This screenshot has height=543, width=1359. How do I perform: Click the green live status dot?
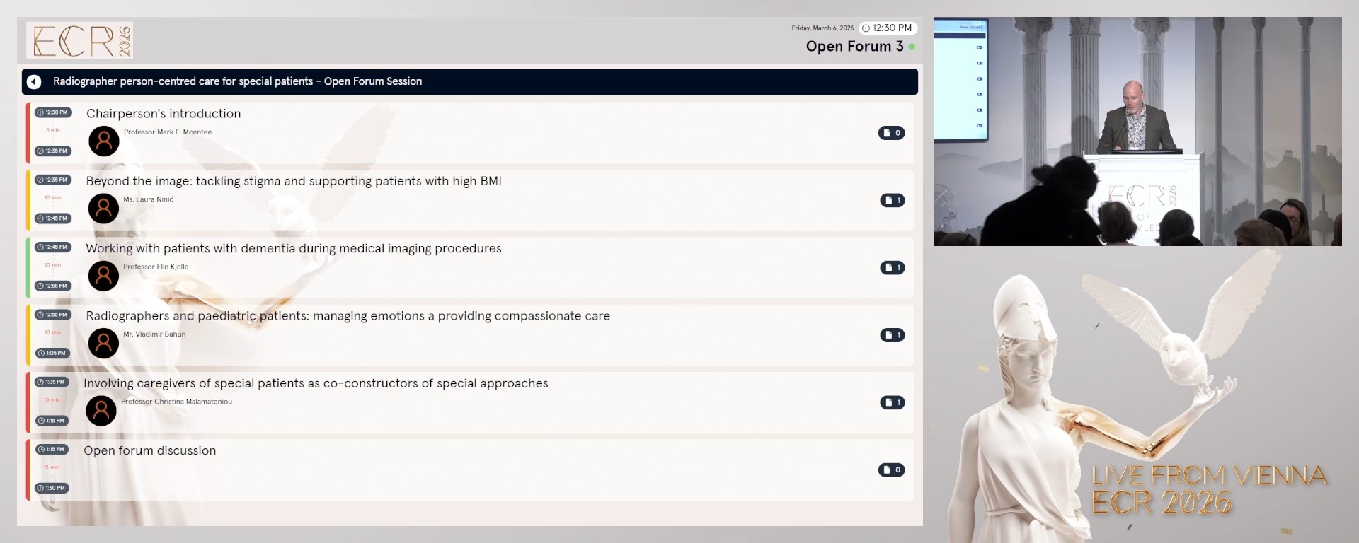click(x=912, y=47)
